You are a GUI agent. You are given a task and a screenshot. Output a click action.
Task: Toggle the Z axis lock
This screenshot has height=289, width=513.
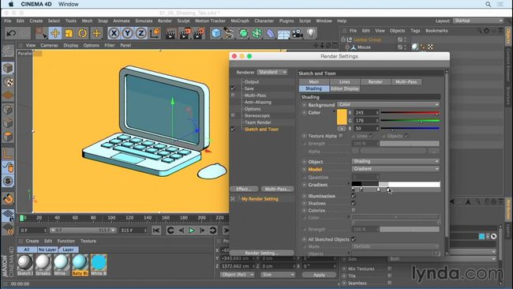pyautogui.click(x=140, y=33)
